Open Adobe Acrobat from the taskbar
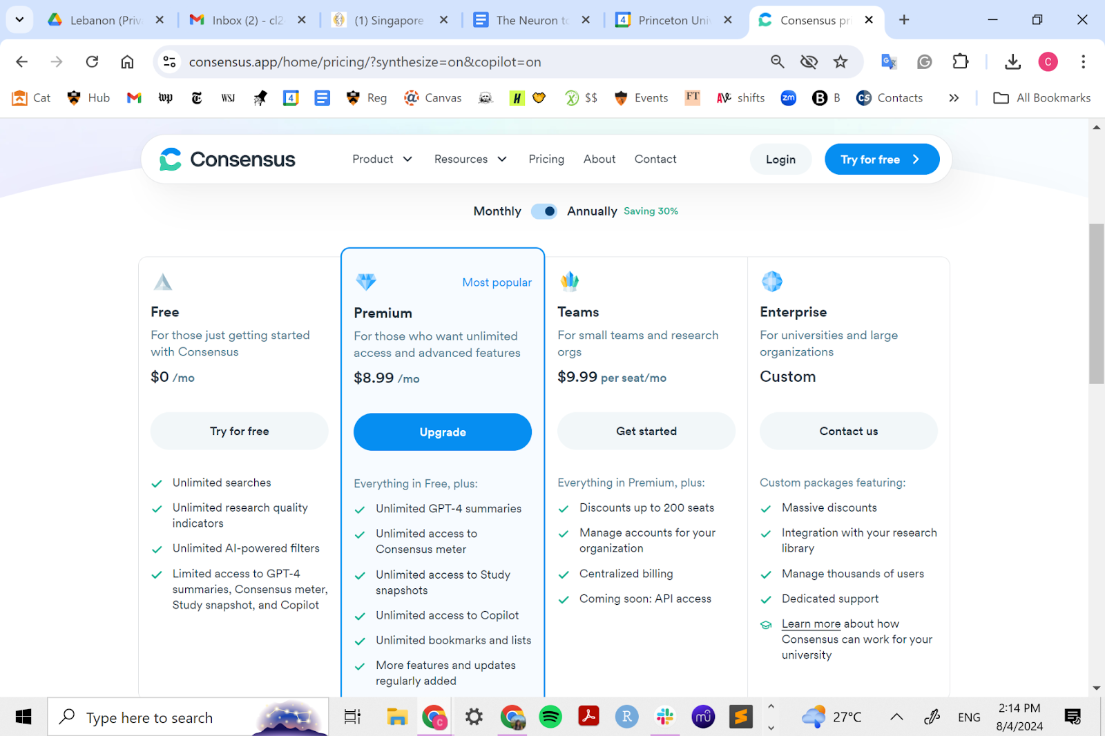This screenshot has width=1105, height=736. tap(588, 717)
